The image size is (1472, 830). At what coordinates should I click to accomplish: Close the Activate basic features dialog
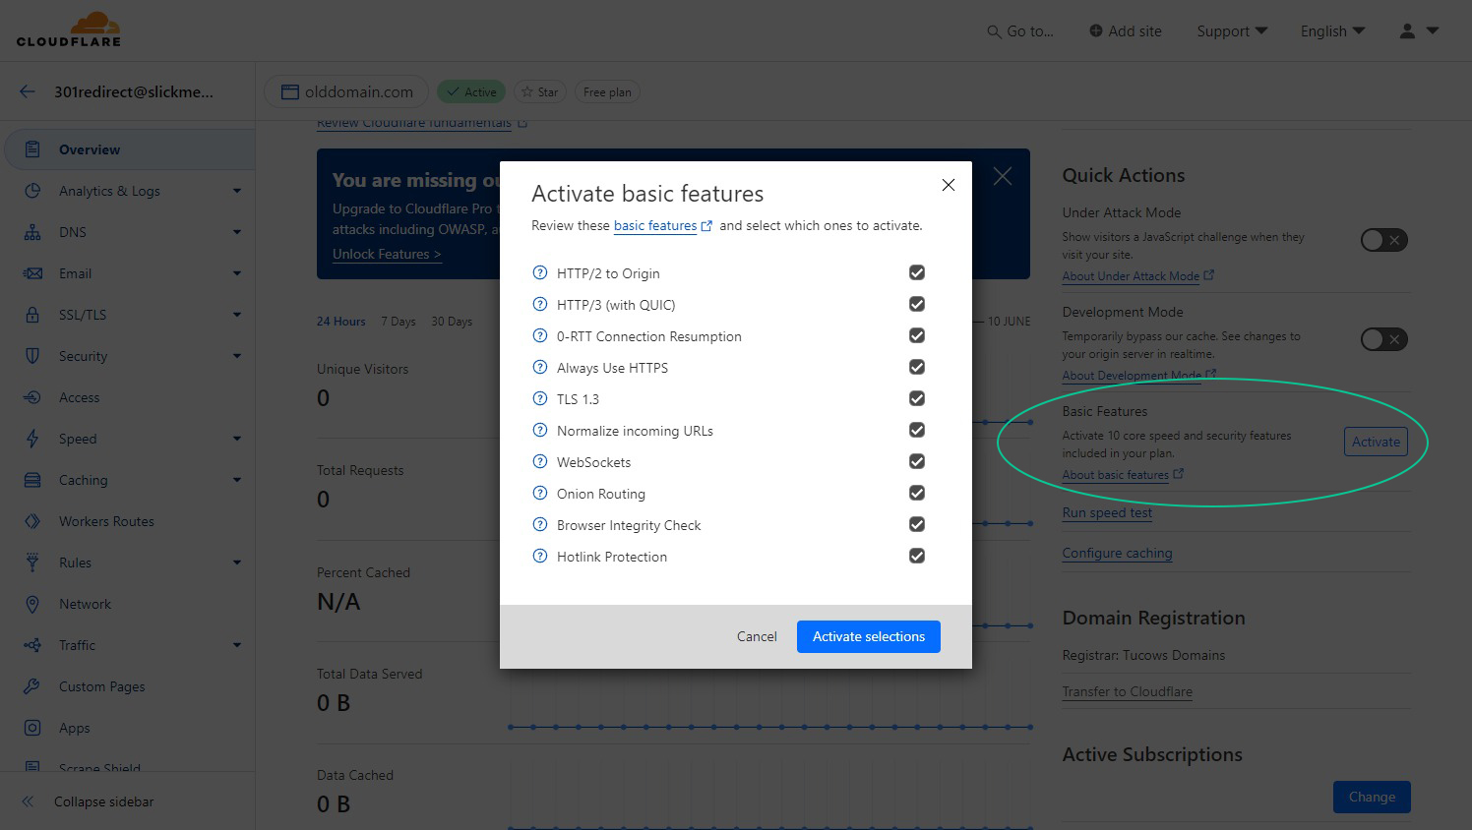point(949,185)
